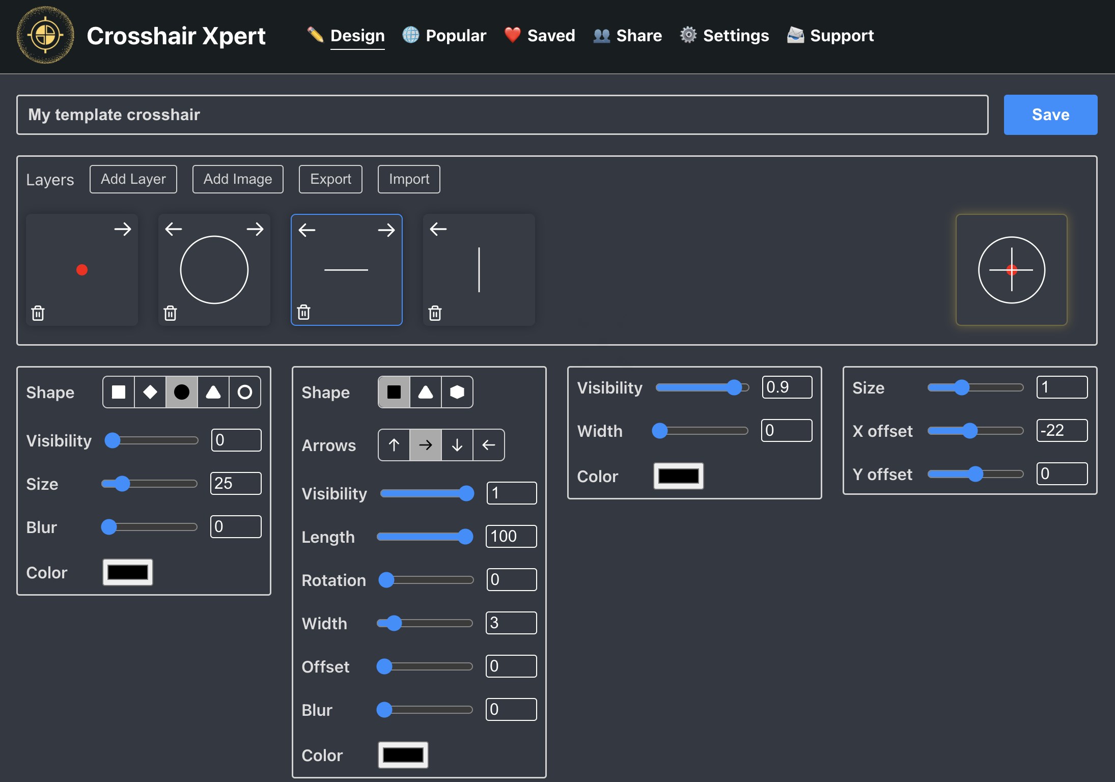Click the crosshair name input field
Image resolution: width=1115 pixels, height=782 pixels.
pyautogui.click(x=502, y=115)
